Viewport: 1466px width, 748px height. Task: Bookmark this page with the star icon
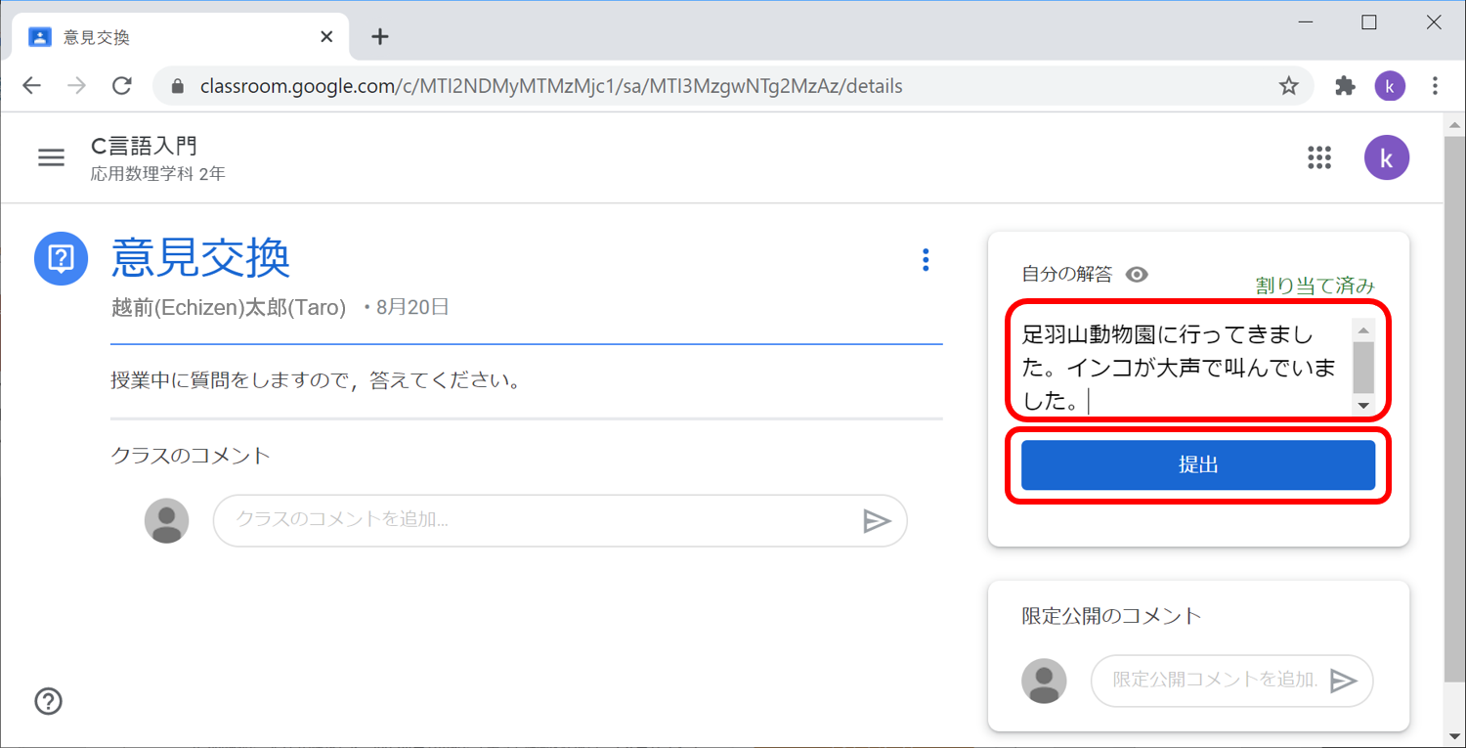1289,86
